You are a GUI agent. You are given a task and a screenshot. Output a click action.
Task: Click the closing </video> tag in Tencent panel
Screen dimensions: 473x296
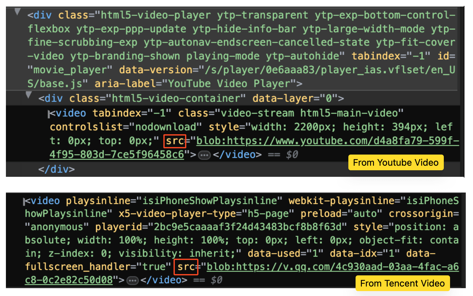(164, 280)
